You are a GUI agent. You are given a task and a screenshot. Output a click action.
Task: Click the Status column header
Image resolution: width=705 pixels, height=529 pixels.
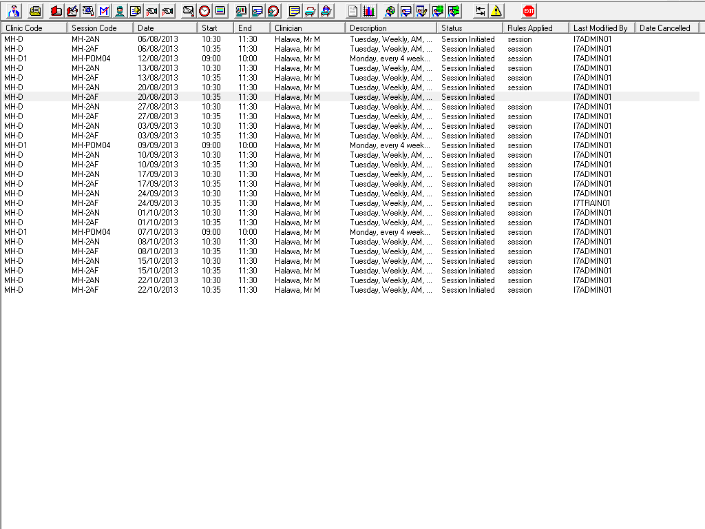(470, 28)
